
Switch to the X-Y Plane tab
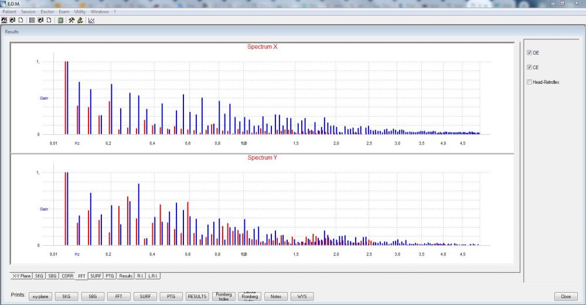click(x=22, y=276)
